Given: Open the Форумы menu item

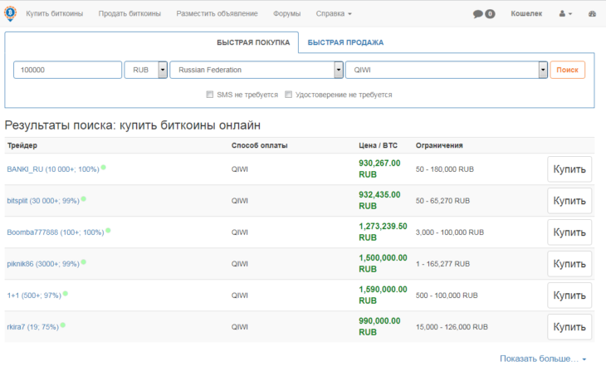Looking at the screenshot, I should 286,13.
